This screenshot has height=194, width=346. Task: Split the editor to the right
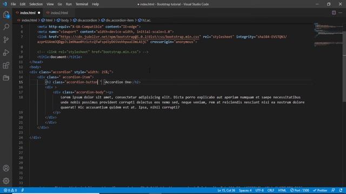pyautogui.click(x=334, y=13)
